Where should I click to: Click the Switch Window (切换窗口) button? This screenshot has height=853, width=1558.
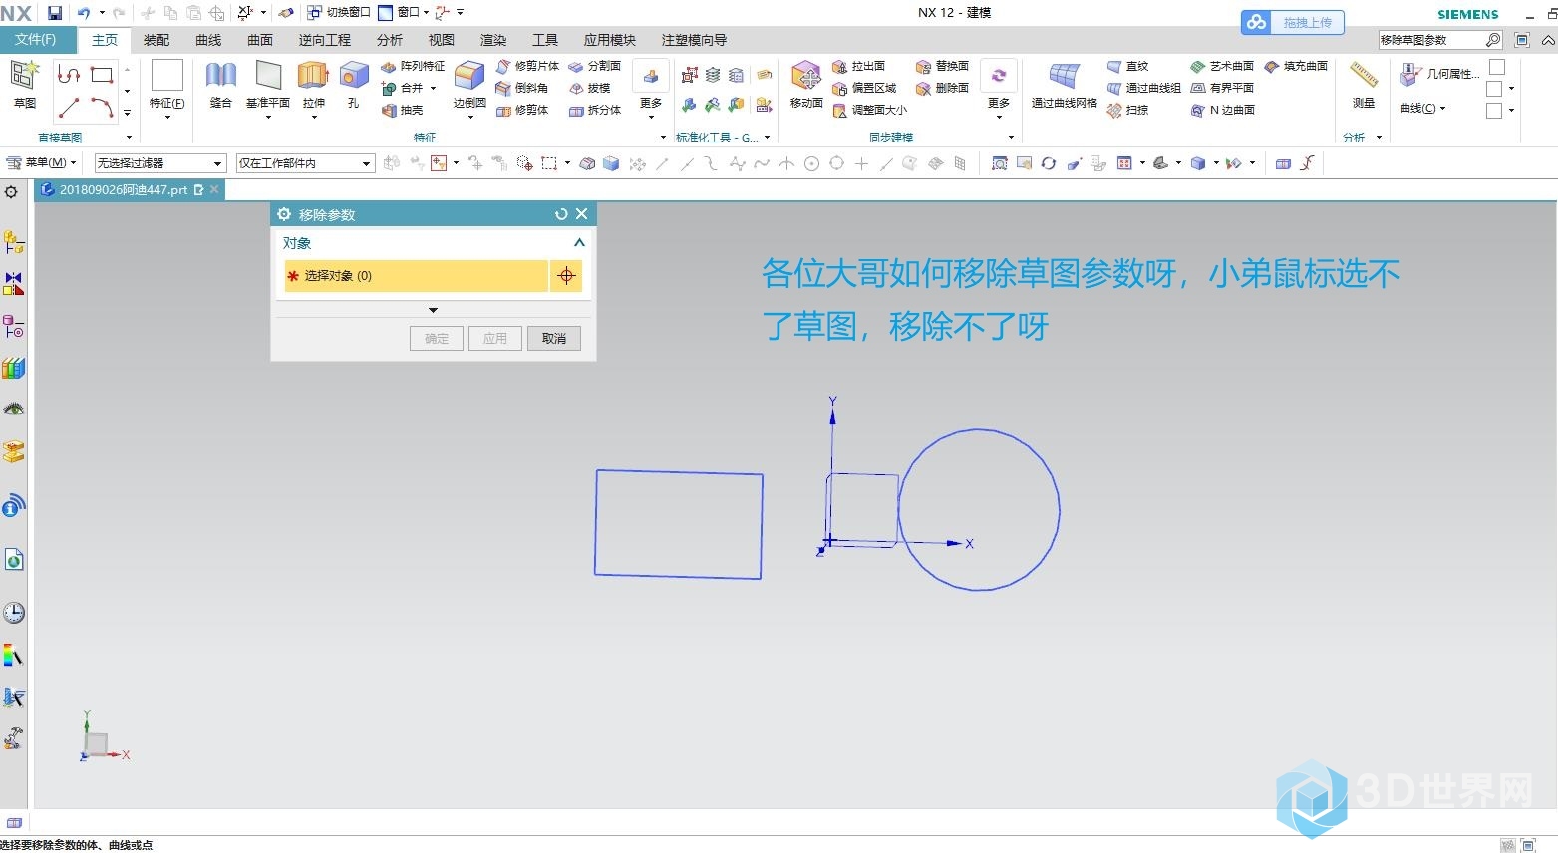click(x=338, y=12)
